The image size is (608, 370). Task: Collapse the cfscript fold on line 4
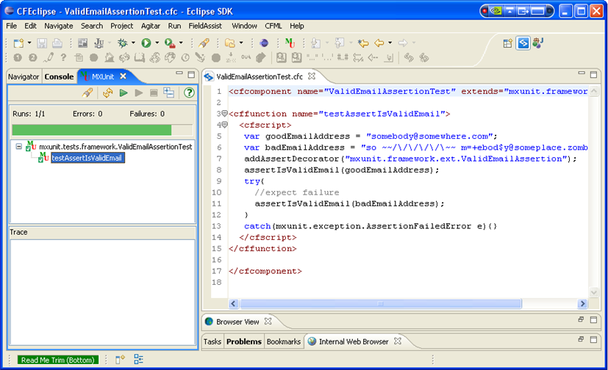224,125
